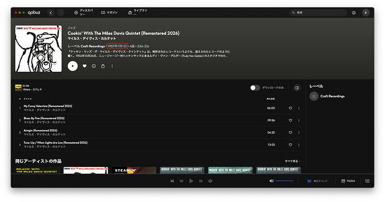Click the album description text to expand it
The width and height of the screenshot is (385, 202).
point(149,53)
